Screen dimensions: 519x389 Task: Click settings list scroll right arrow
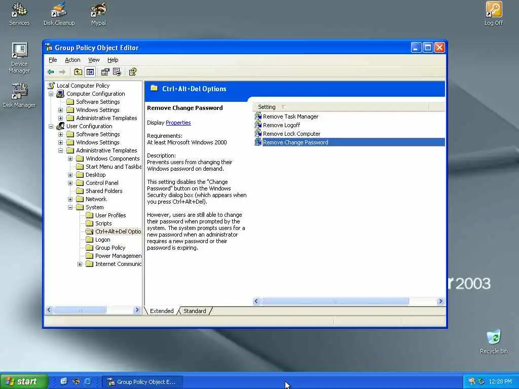tap(440, 301)
